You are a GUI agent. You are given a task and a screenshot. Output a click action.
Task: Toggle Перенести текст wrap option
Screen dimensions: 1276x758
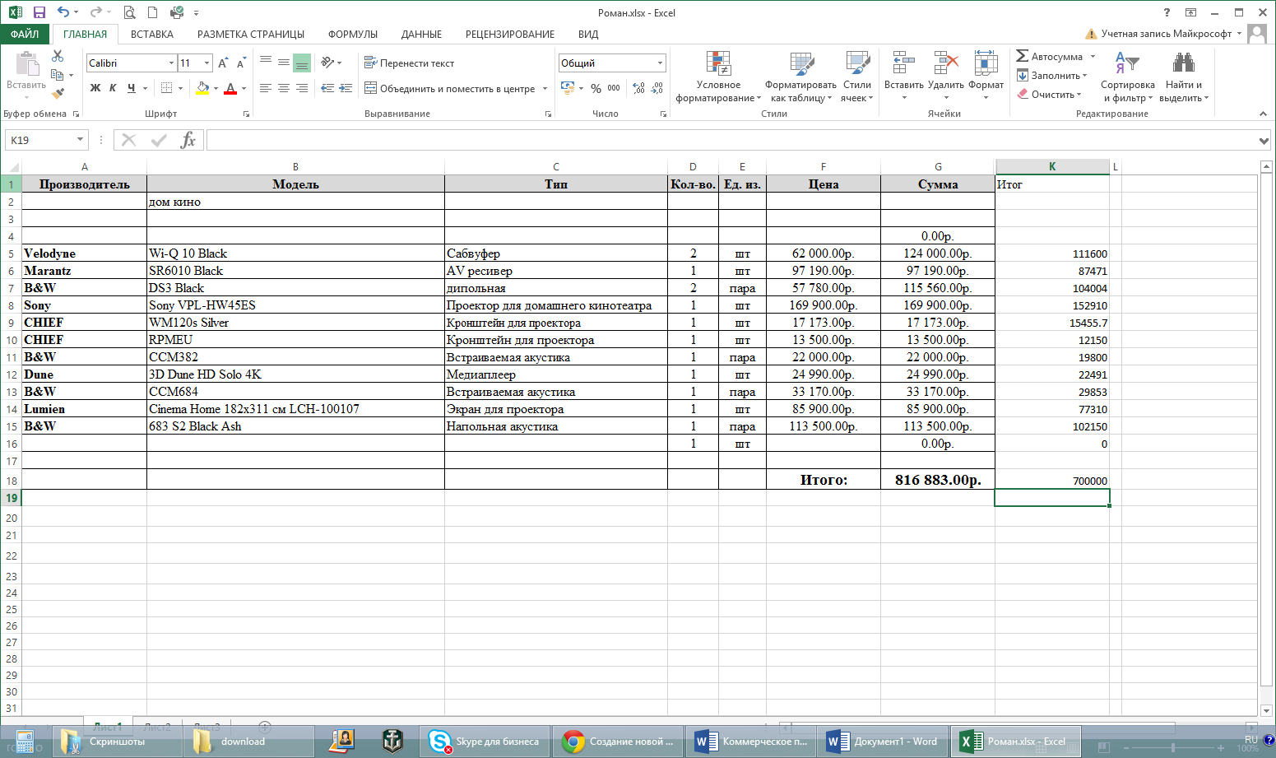tap(409, 63)
